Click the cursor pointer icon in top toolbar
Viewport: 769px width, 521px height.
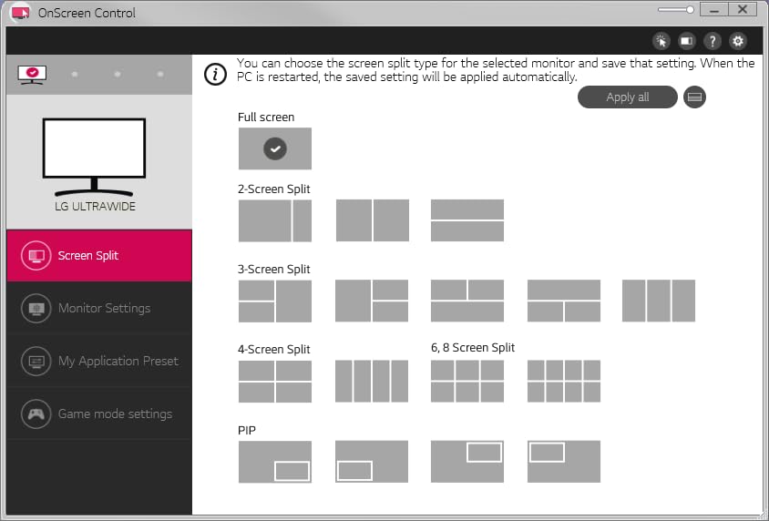coord(661,41)
